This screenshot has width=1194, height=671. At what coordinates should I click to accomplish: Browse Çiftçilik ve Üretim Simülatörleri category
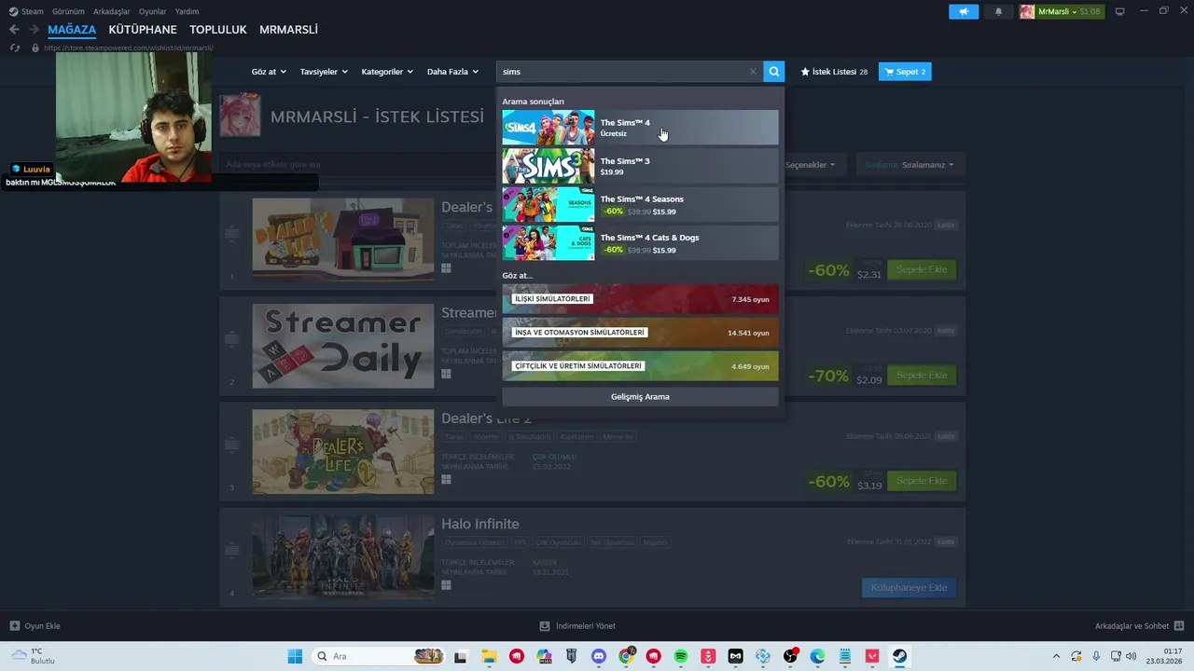(640, 366)
